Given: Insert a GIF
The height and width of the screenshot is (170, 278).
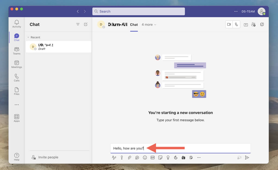Looking at the screenshot, I should pos(153,158).
